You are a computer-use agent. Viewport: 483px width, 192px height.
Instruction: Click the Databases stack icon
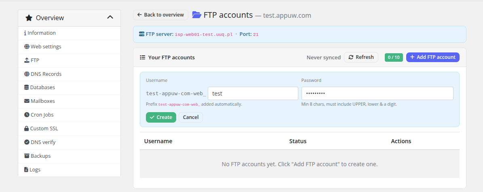(x=27, y=88)
